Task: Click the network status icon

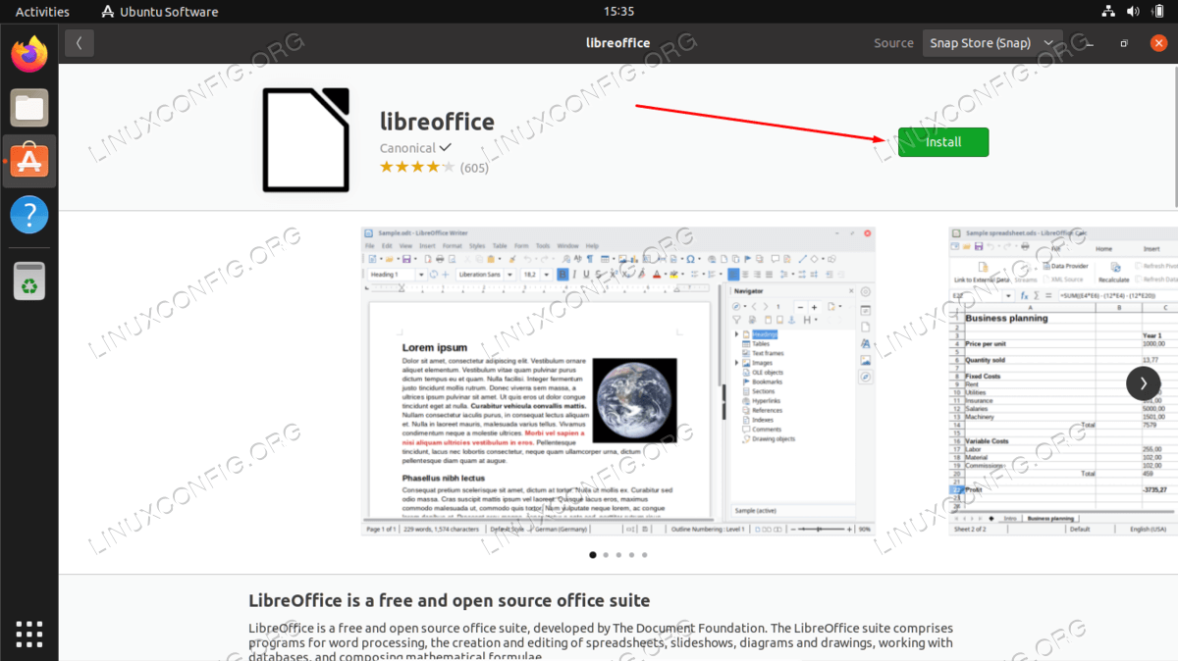Action: 1108,12
